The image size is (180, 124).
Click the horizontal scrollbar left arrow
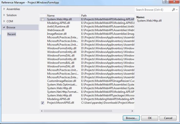[42, 111]
